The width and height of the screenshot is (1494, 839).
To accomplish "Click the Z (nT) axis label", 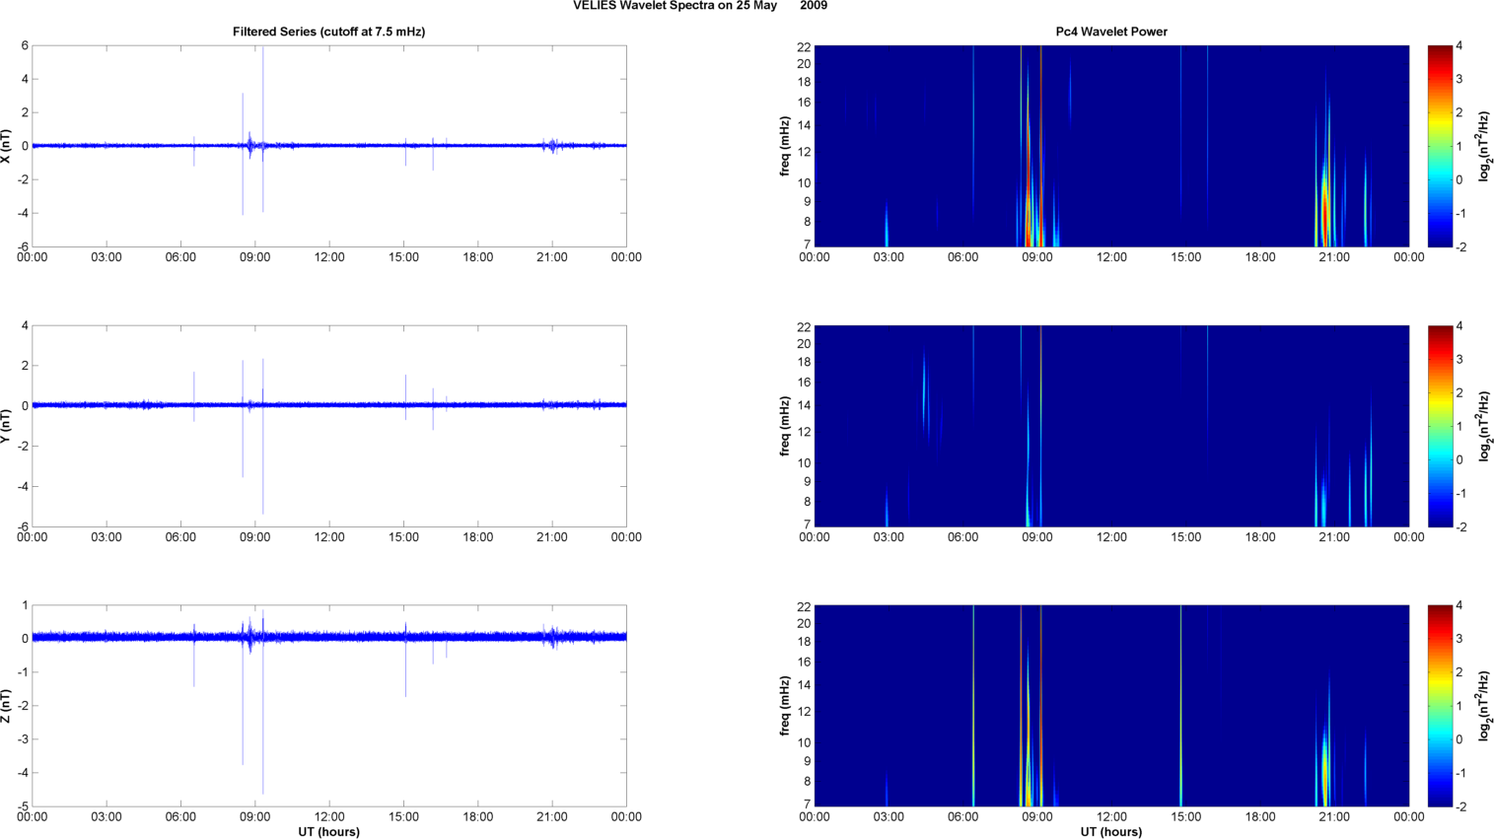I will (8, 706).
